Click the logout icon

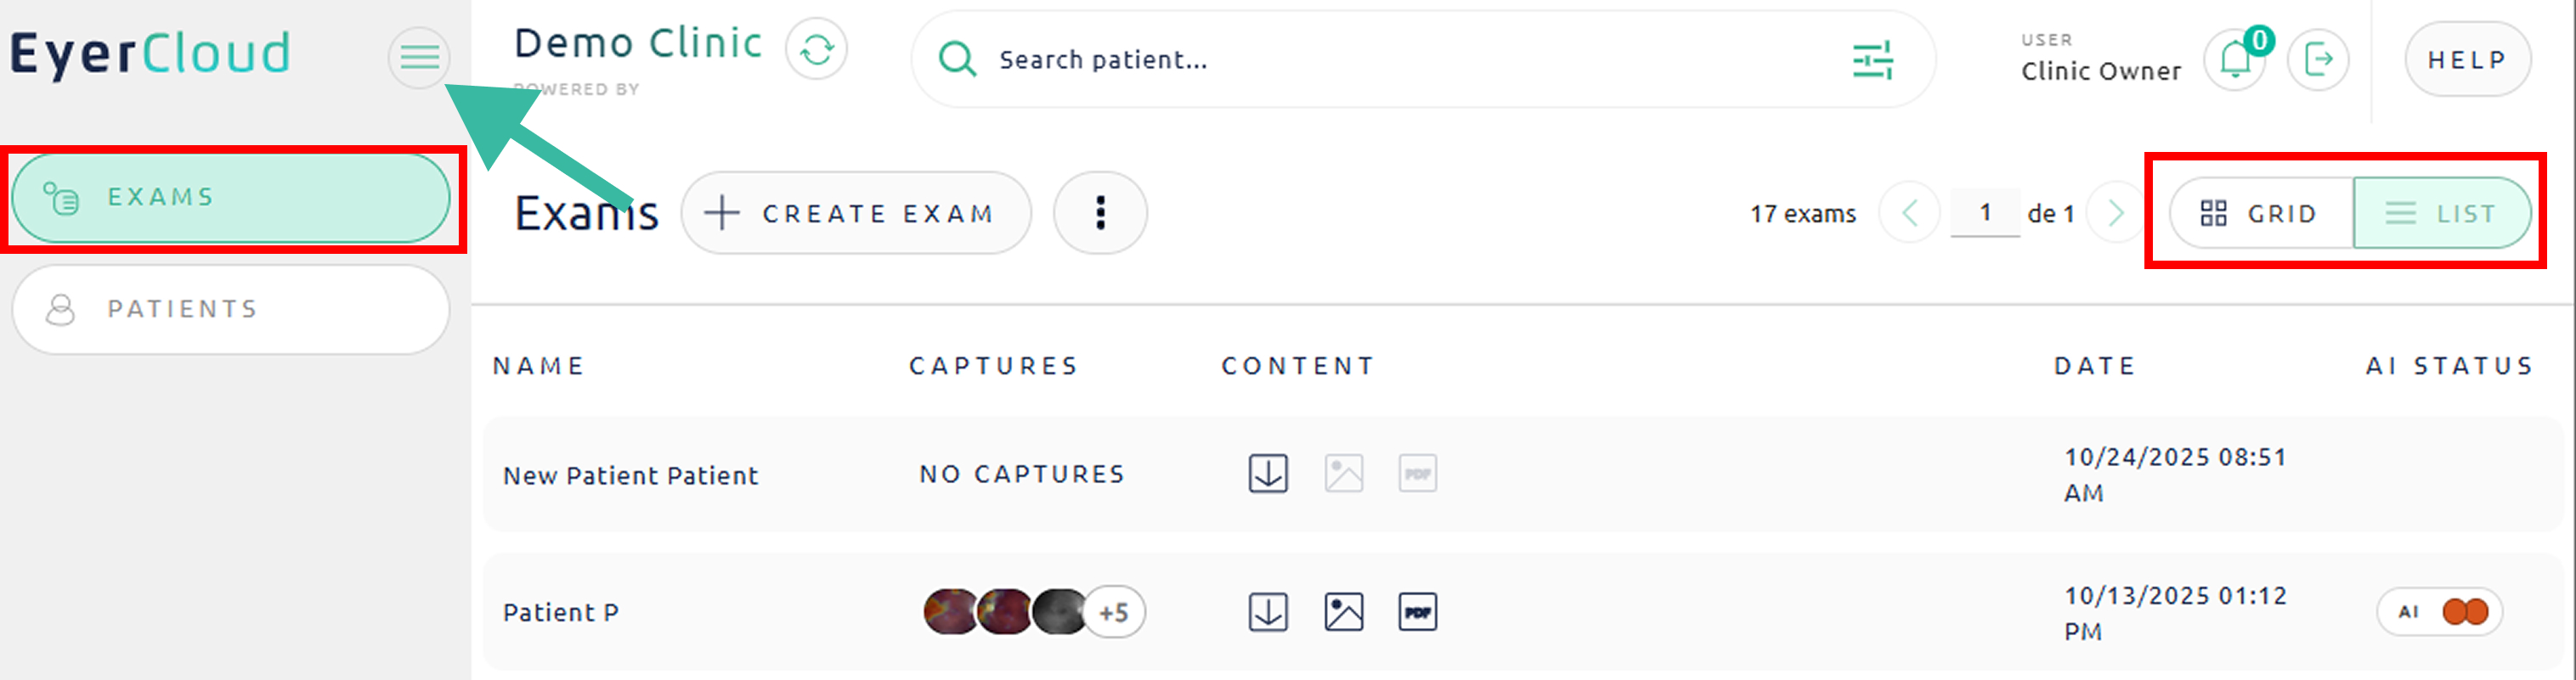pos(2318,60)
